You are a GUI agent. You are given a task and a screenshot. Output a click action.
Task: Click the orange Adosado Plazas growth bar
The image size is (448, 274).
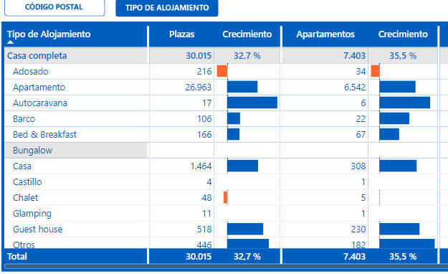pyautogui.click(x=222, y=71)
